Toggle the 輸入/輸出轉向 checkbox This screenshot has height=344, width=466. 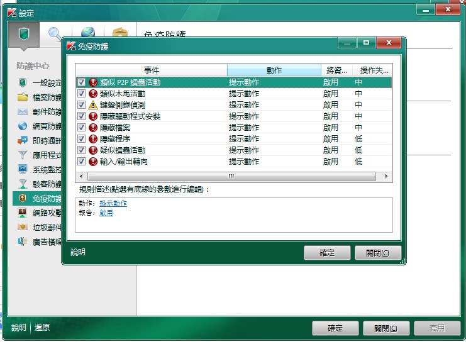pyautogui.click(x=81, y=161)
